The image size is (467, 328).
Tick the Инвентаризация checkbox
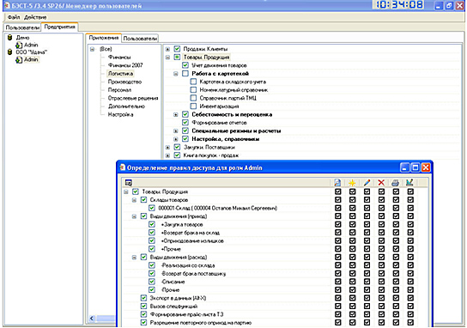193,106
